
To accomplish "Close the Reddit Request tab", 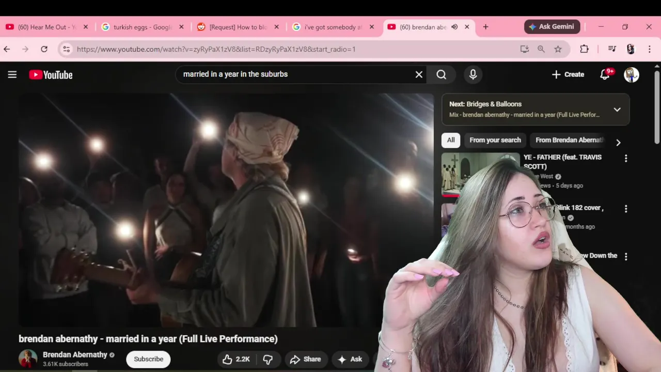I will pyautogui.click(x=276, y=27).
